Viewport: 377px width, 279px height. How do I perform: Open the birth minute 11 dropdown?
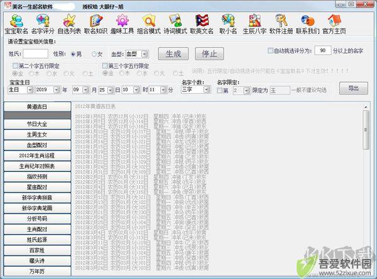163,90
